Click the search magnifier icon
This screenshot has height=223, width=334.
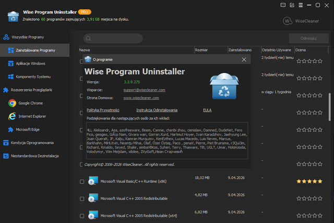click(x=88, y=39)
